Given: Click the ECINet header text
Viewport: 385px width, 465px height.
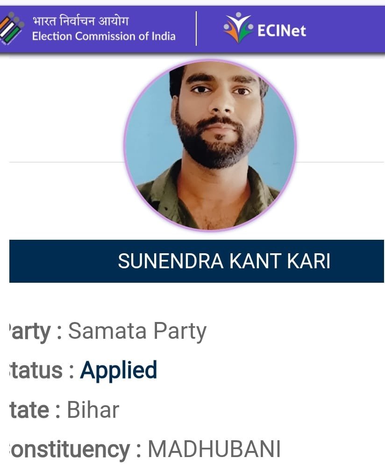Looking at the screenshot, I should tap(282, 31).
